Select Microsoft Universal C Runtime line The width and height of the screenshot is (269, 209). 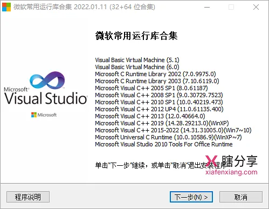[x=168, y=137]
